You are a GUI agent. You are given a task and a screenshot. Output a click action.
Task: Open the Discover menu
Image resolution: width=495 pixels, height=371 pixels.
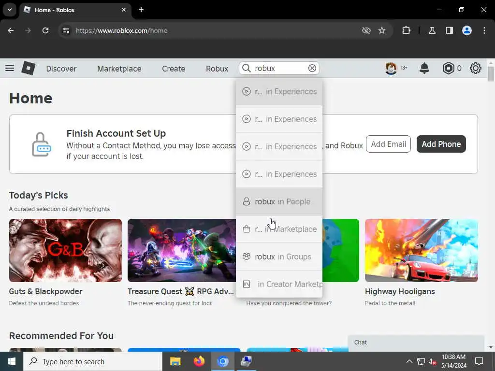[x=61, y=69]
